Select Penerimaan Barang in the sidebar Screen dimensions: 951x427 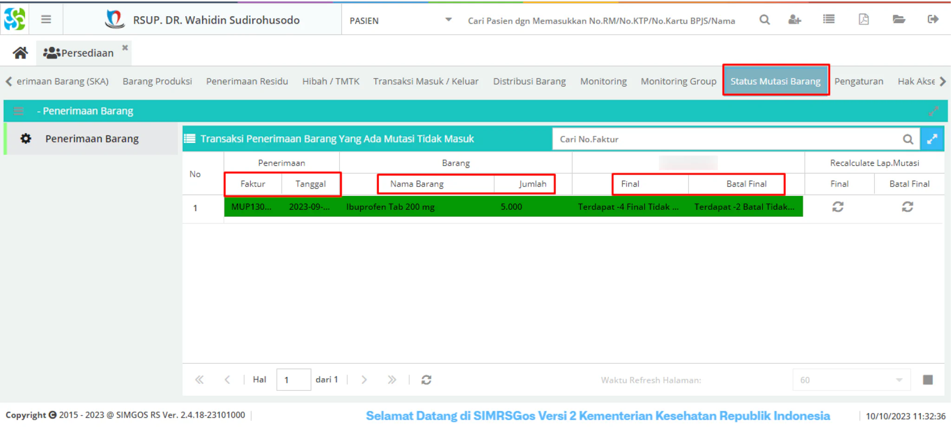91,139
